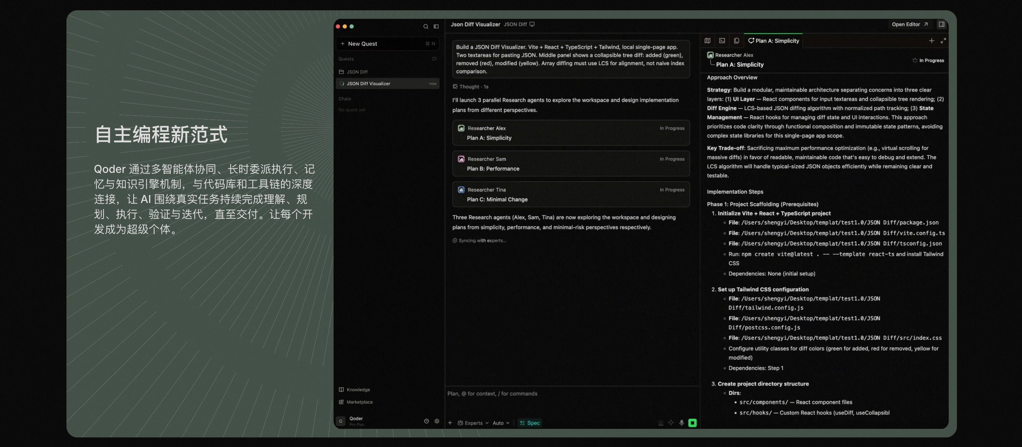Select the JSON Diff Visualizer quest
Screen dimensions: 1022x447
coord(388,84)
